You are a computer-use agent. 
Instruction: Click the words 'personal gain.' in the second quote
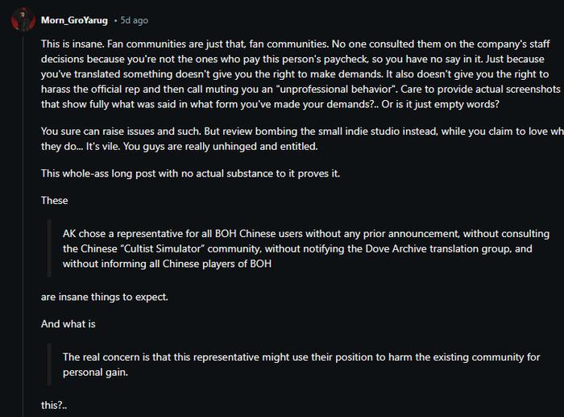pos(95,372)
